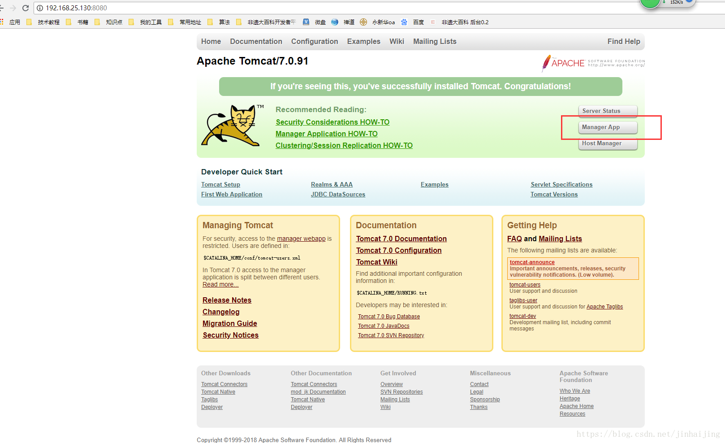Open the Realms & AAA link
Screen dimensions: 725x443
click(x=332, y=184)
